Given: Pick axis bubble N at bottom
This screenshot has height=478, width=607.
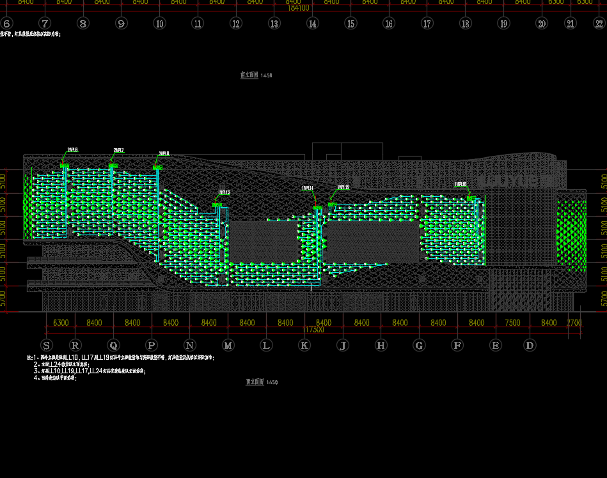Looking at the screenshot, I should tap(190, 346).
